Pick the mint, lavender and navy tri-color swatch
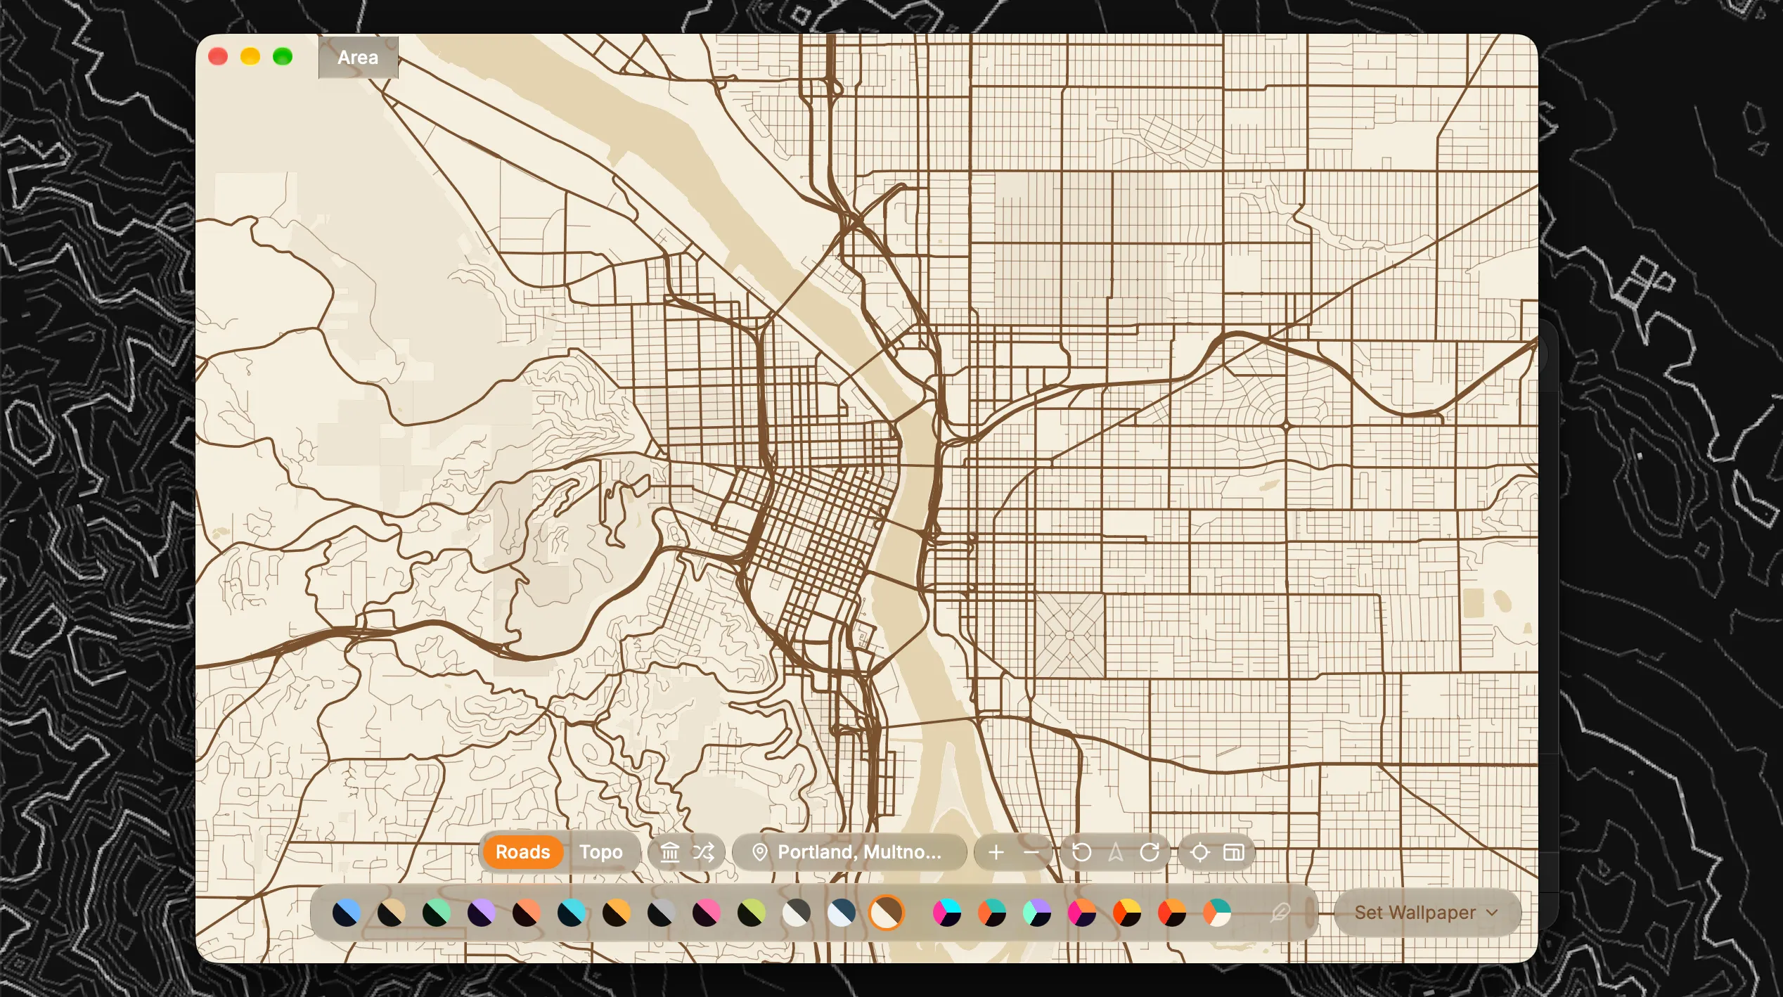Viewport: 1783px width, 997px height. 1037,913
